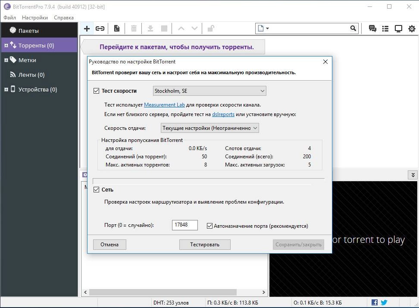419x308 pixels.
Task: Click horizontal scrollbar thumb in lower pane
Action: click(x=163, y=292)
